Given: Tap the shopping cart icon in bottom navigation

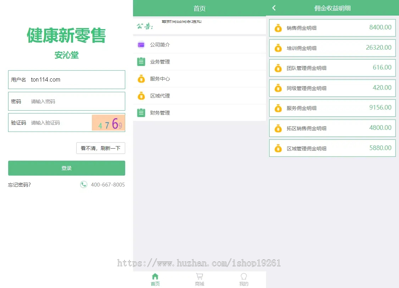Looking at the screenshot, I should (x=199, y=276).
